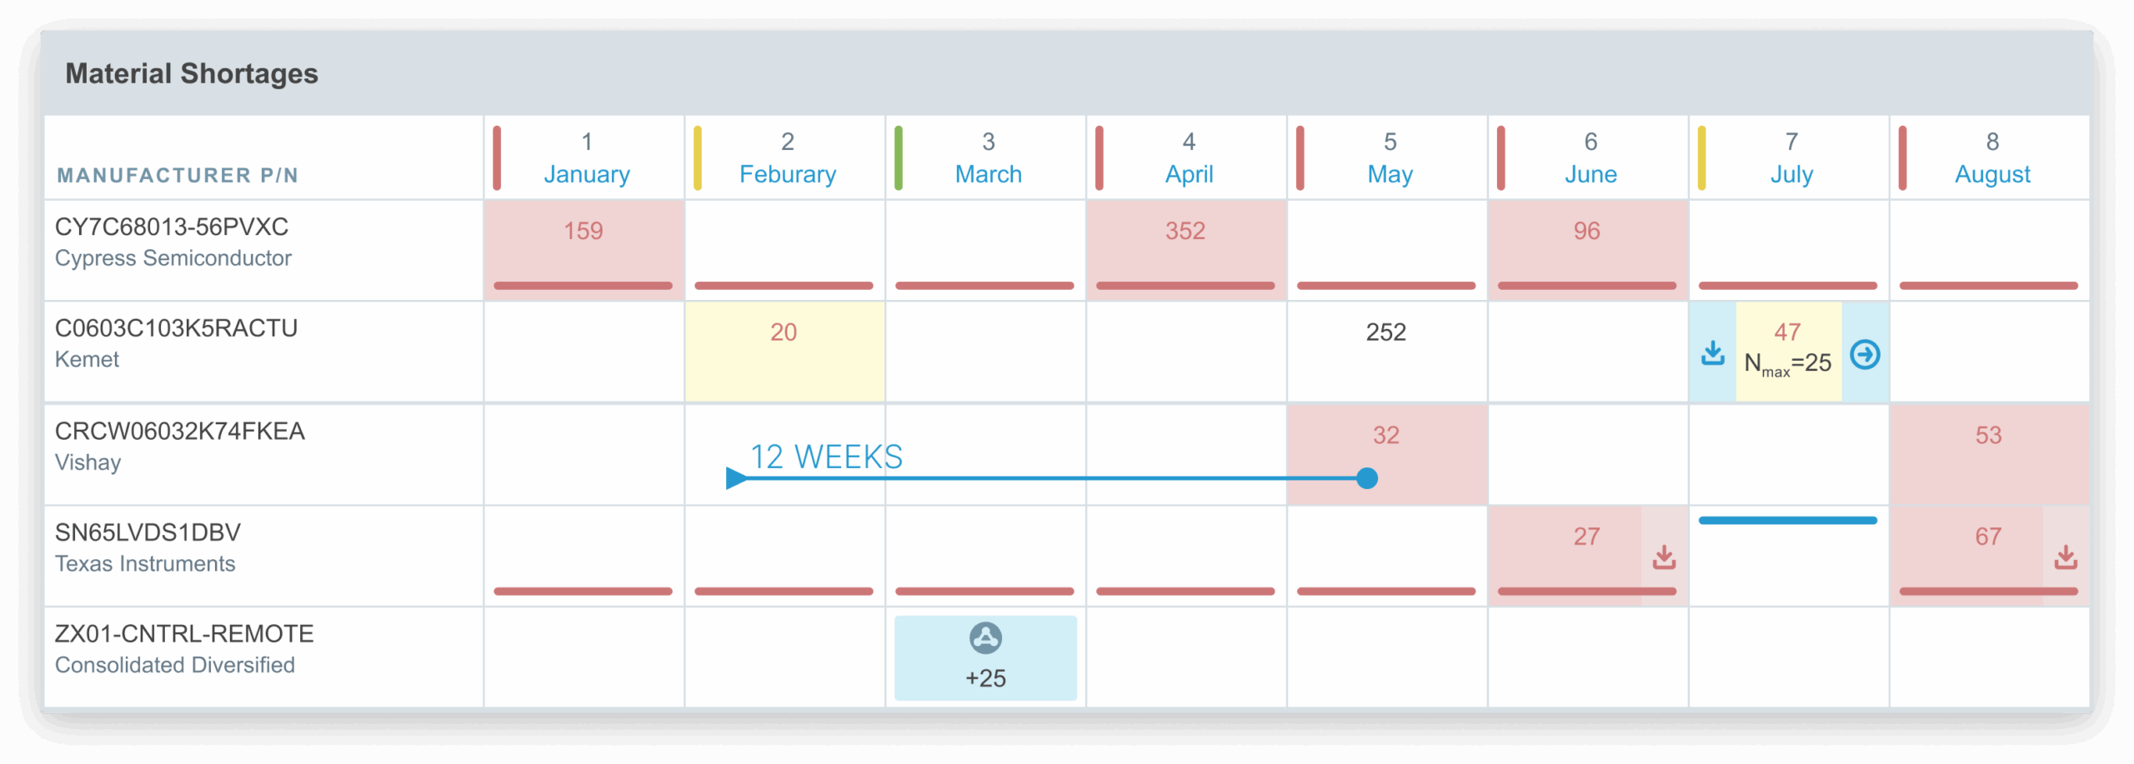2134x764 pixels.
Task: Select the August column header link
Action: tap(1992, 174)
